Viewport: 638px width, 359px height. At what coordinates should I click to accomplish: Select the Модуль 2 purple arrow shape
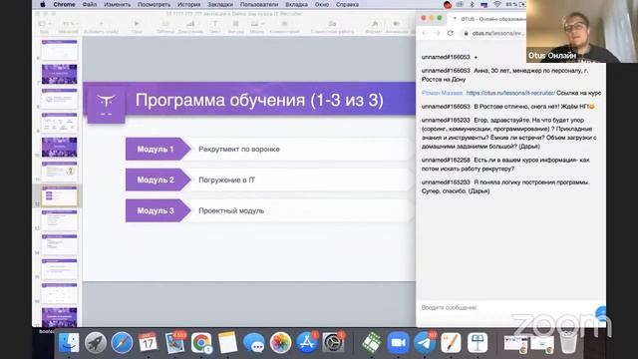158,179
